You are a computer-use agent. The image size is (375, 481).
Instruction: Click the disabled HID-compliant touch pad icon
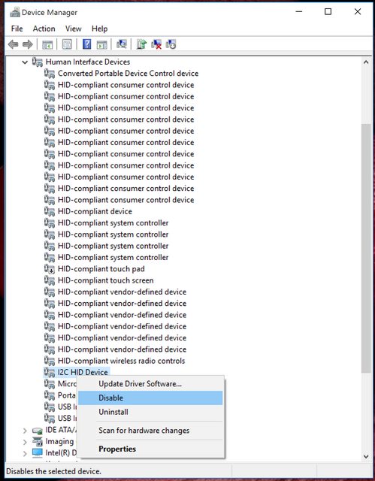coord(50,269)
